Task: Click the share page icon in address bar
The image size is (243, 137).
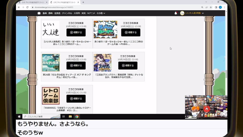Action: (207, 7)
